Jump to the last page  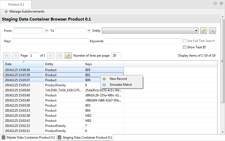click(59, 56)
